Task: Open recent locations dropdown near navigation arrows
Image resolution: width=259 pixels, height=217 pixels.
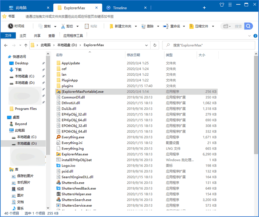Action: (20, 45)
